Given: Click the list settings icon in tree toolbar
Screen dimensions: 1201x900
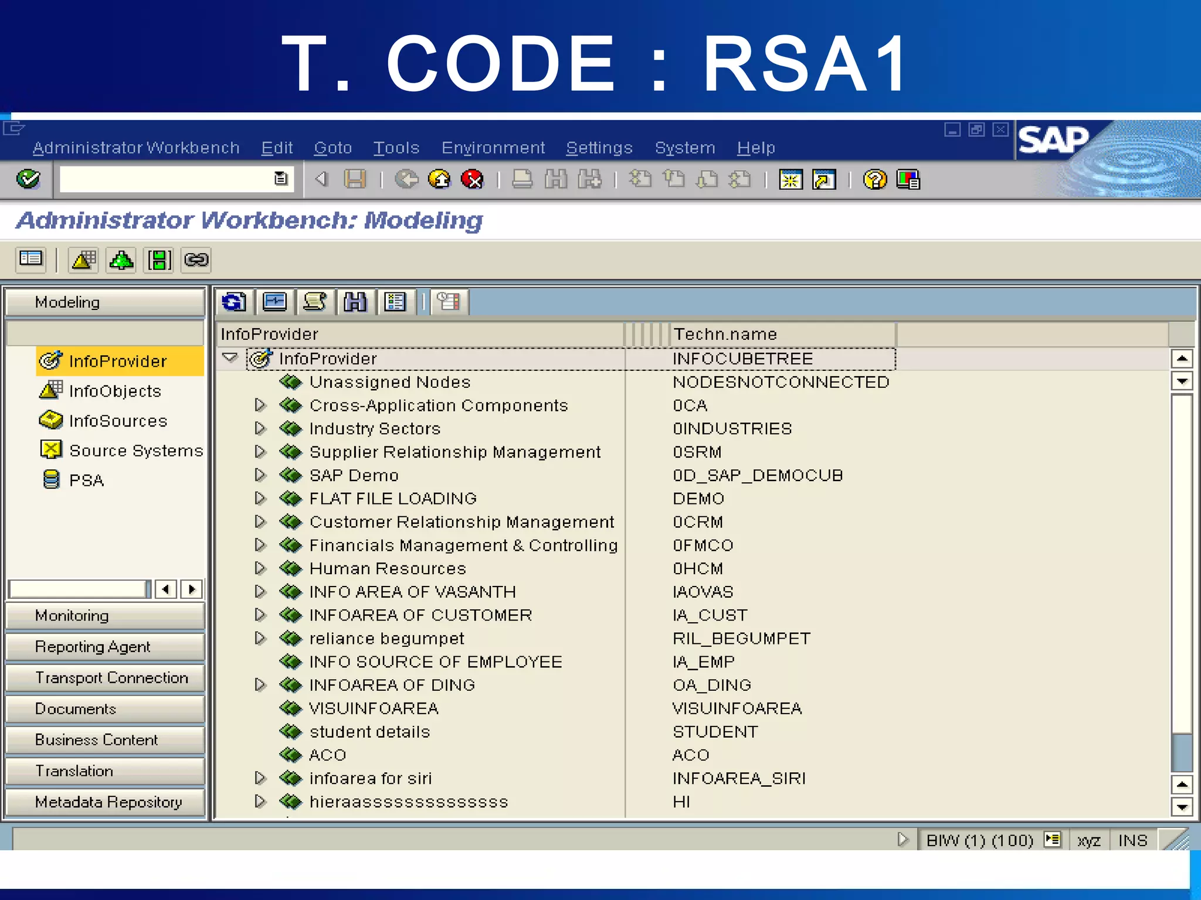Looking at the screenshot, I should 395,302.
